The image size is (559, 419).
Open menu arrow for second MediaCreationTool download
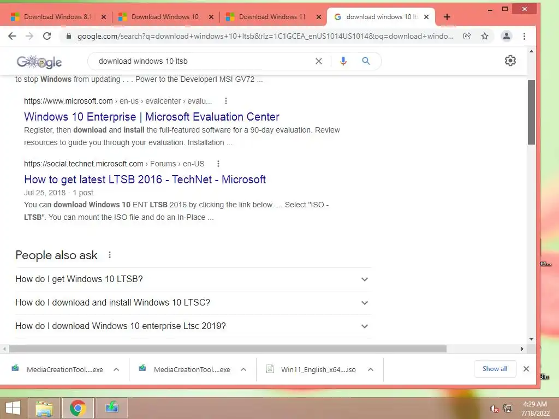click(243, 369)
